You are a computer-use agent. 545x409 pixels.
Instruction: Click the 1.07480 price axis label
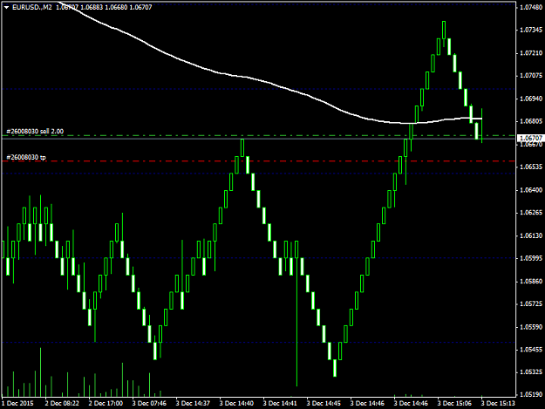(531, 7)
